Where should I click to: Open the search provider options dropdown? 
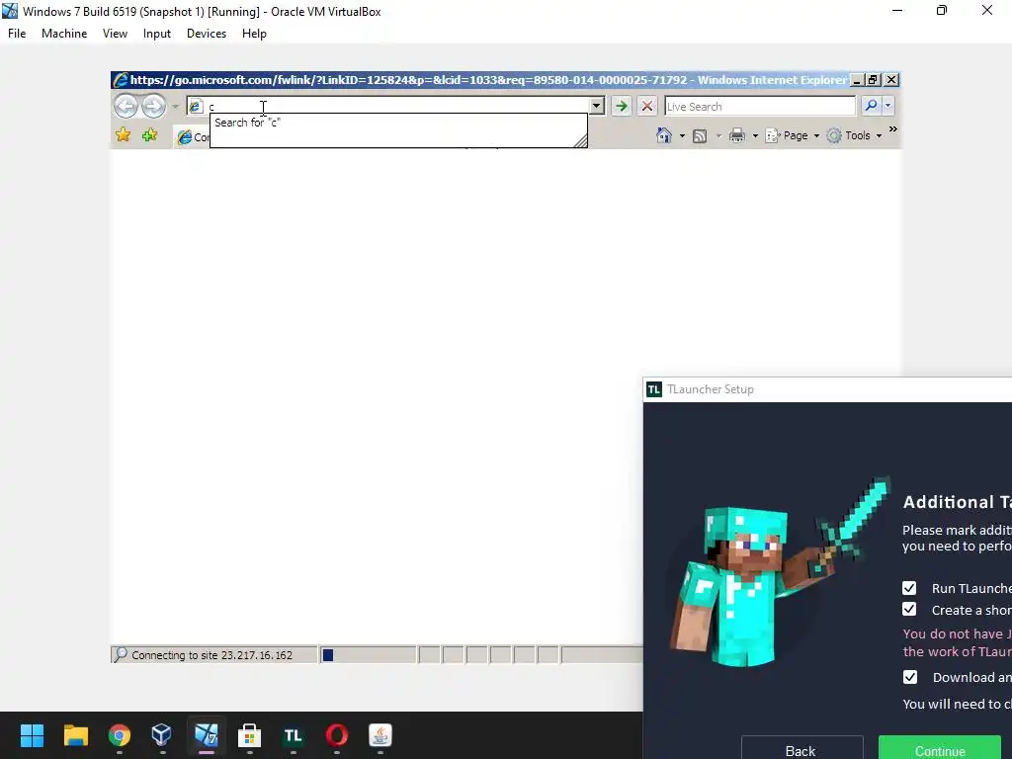888,105
